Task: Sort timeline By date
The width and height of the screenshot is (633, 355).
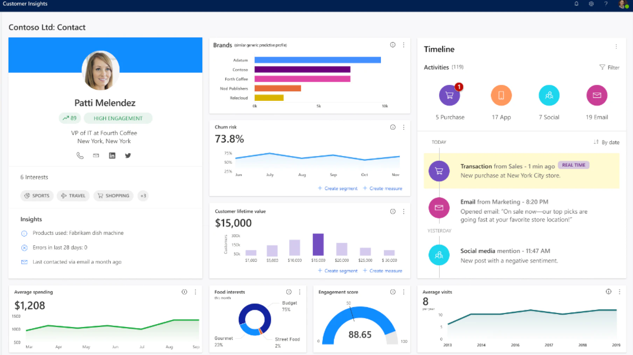Action: 606,142
